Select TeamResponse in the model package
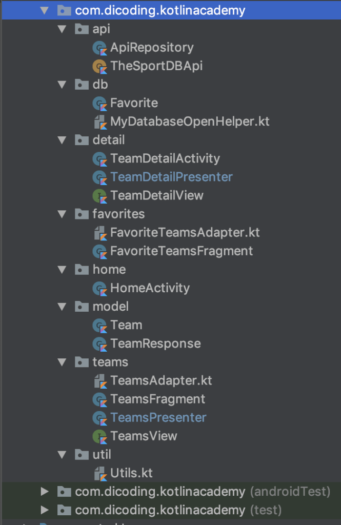 pyautogui.click(x=155, y=344)
